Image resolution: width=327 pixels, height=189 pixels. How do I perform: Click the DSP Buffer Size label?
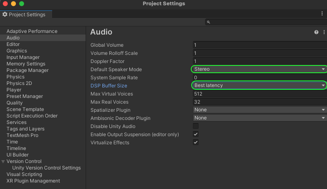click(x=108, y=86)
